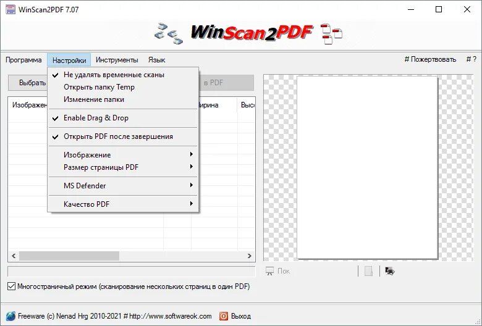Click the horizontal scrollbar thumb in the list
Screen dimensions: 482x326
(69, 256)
